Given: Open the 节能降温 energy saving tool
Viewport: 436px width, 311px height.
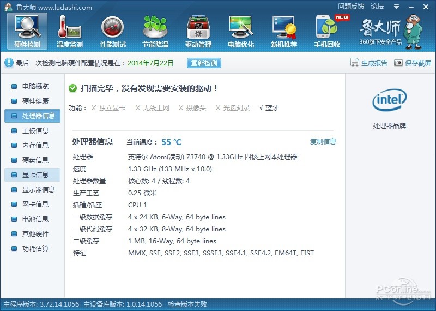Looking at the screenshot, I should (x=155, y=32).
